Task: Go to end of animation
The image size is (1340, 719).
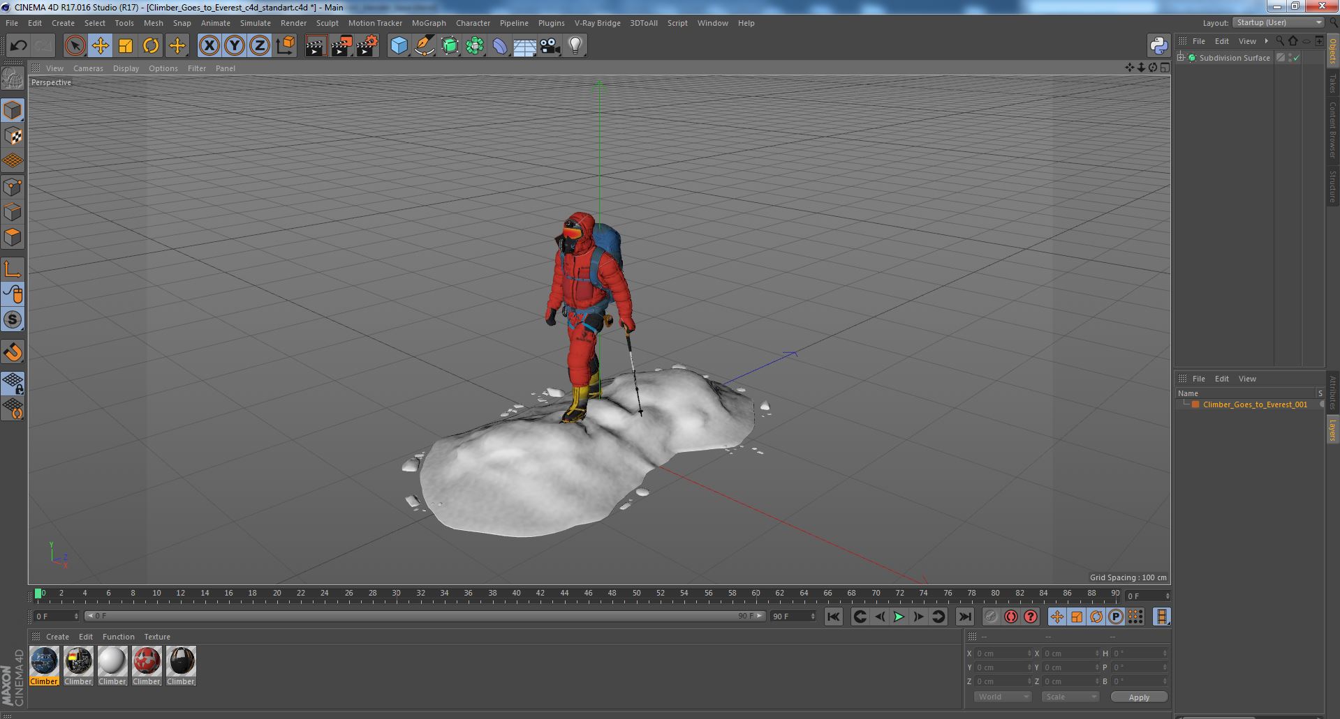Action: pyautogui.click(x=965, y=616)
